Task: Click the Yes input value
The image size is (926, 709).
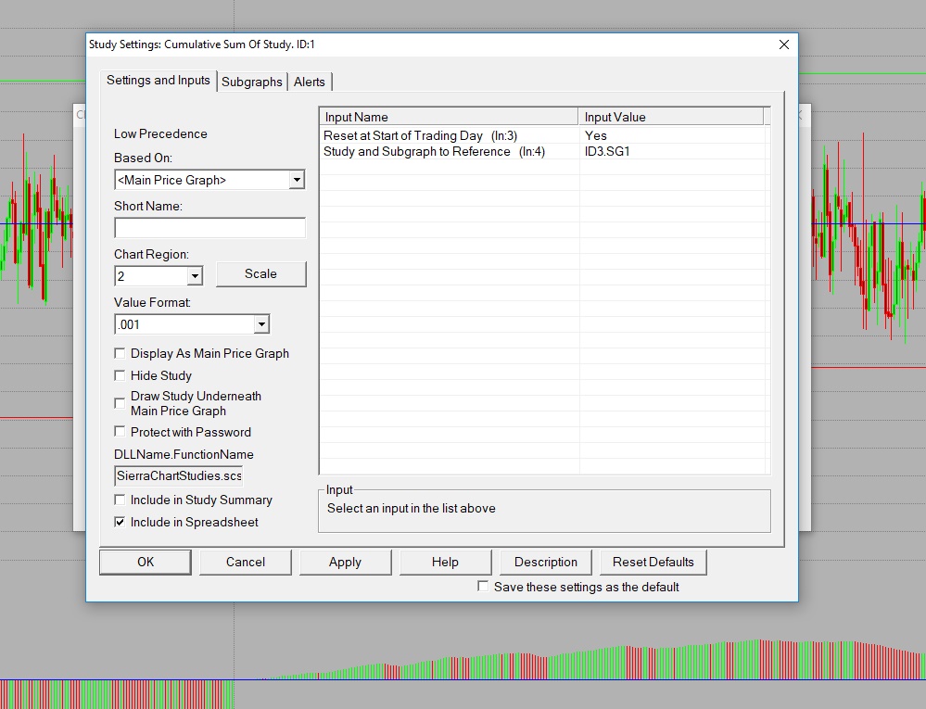Action: [596, 136]
